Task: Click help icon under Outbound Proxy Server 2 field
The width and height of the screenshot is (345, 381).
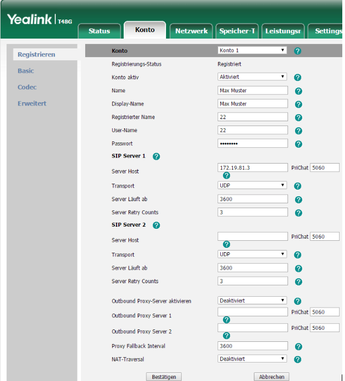Action: [x=226, y=336]
